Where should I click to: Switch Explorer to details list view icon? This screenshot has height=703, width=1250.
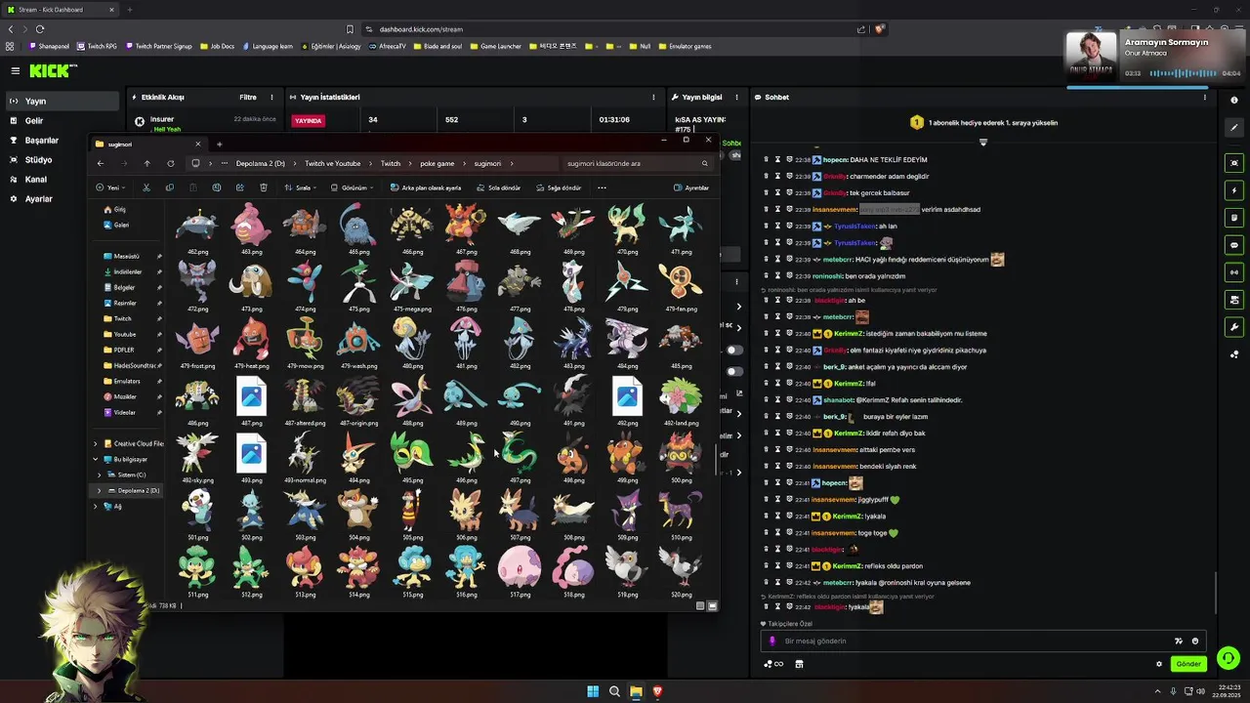click(x=700, y=606)
